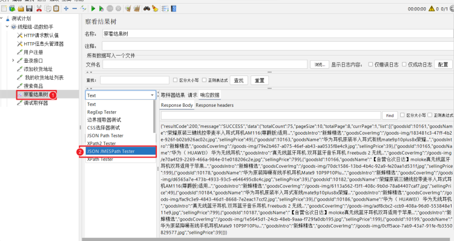Open the Response headers tab

214,105
